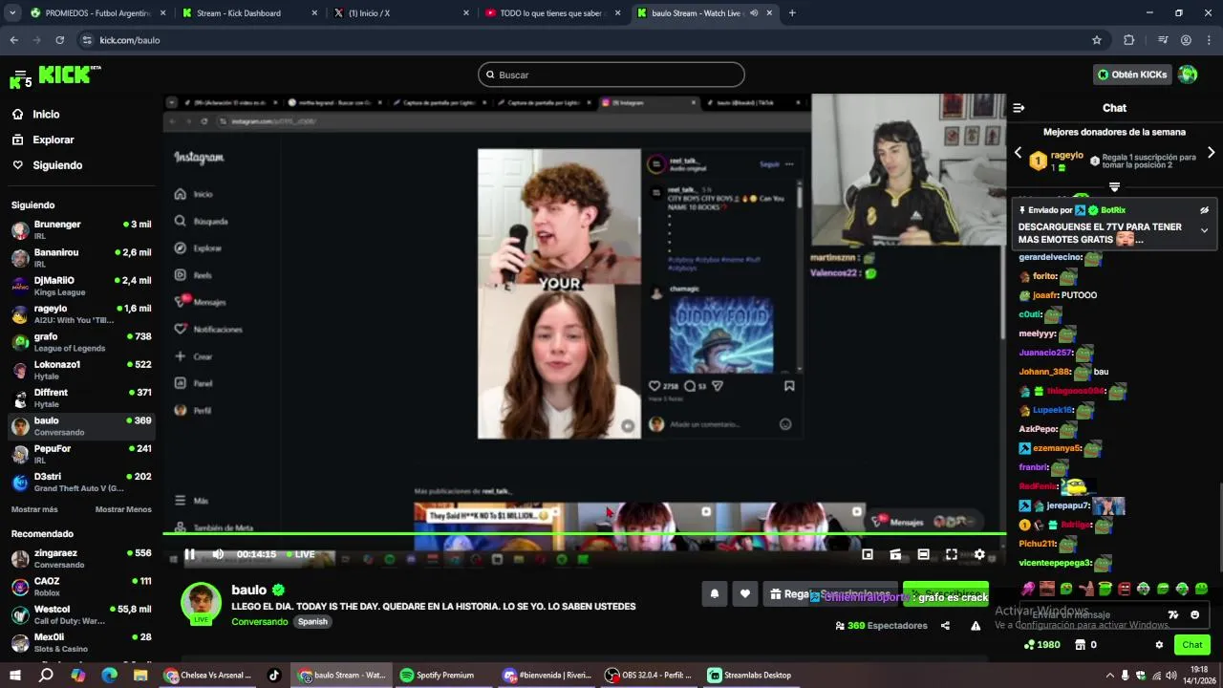1223x688 pixels.
Task: Go to Inicio in Kick sidebar
Action: point(35,114)
